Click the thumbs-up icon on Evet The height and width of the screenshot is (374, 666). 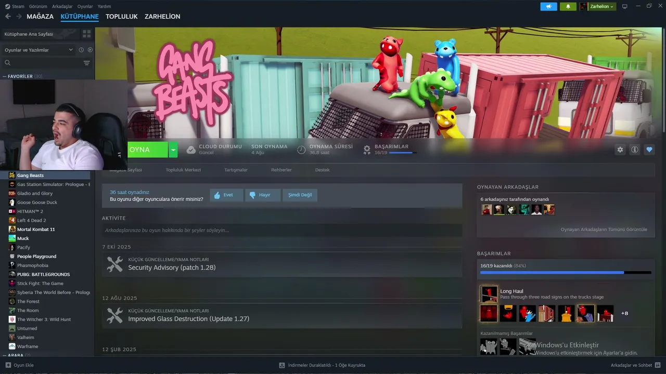[217, 195]
